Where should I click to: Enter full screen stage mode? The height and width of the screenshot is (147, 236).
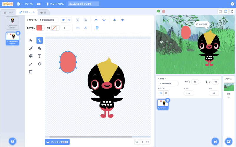tap(232, 11)
